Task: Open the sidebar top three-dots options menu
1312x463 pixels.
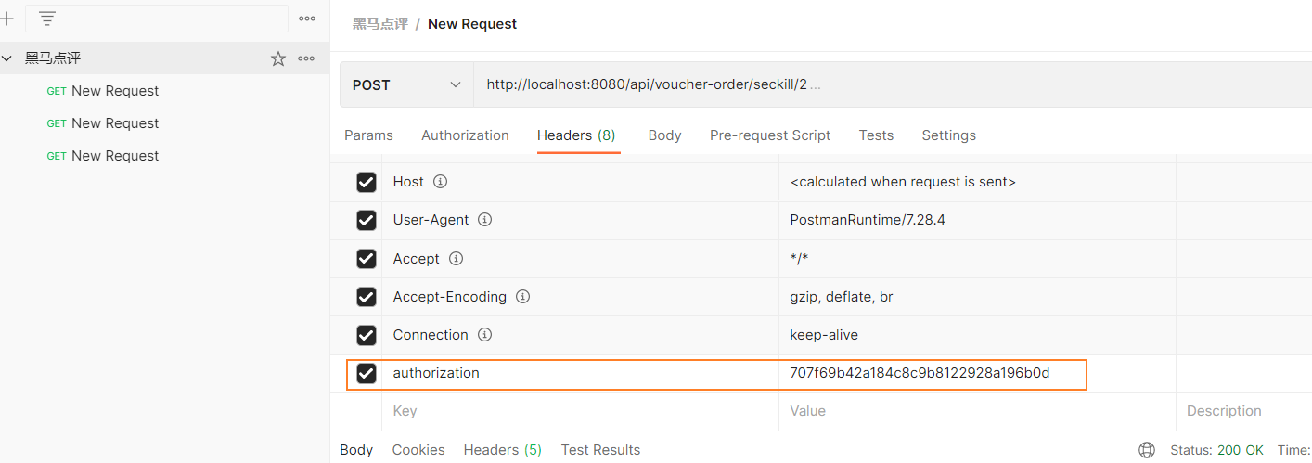Action: tap(307, 18)
